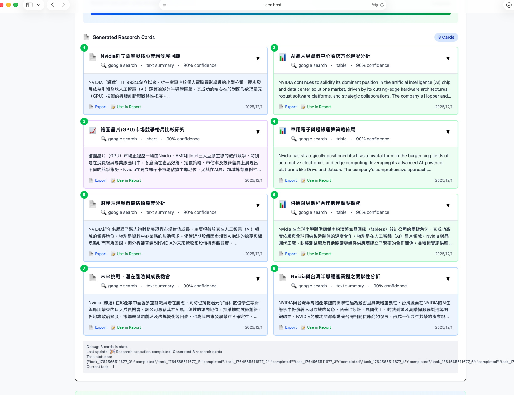
Task: Open the chevron next to the sidebar button
Action: pyautogui.click(x=39, y=5)
